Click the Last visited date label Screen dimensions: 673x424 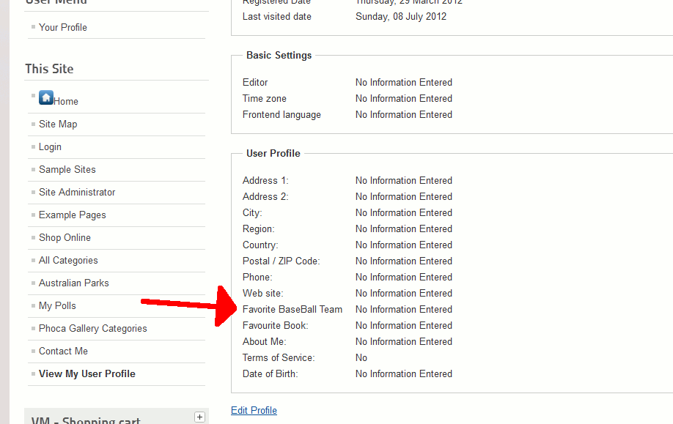tap(277, 17)
